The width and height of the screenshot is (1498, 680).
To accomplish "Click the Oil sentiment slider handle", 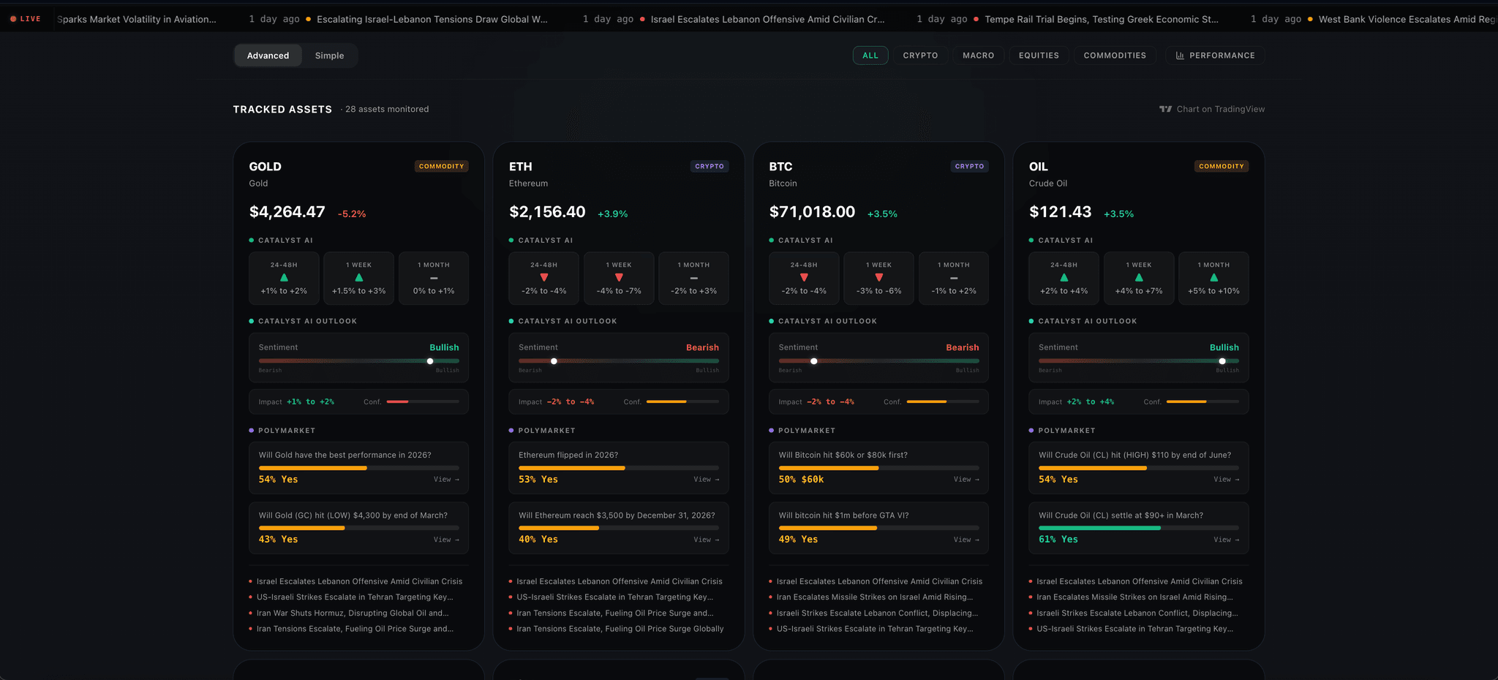I will (1222, 361).
